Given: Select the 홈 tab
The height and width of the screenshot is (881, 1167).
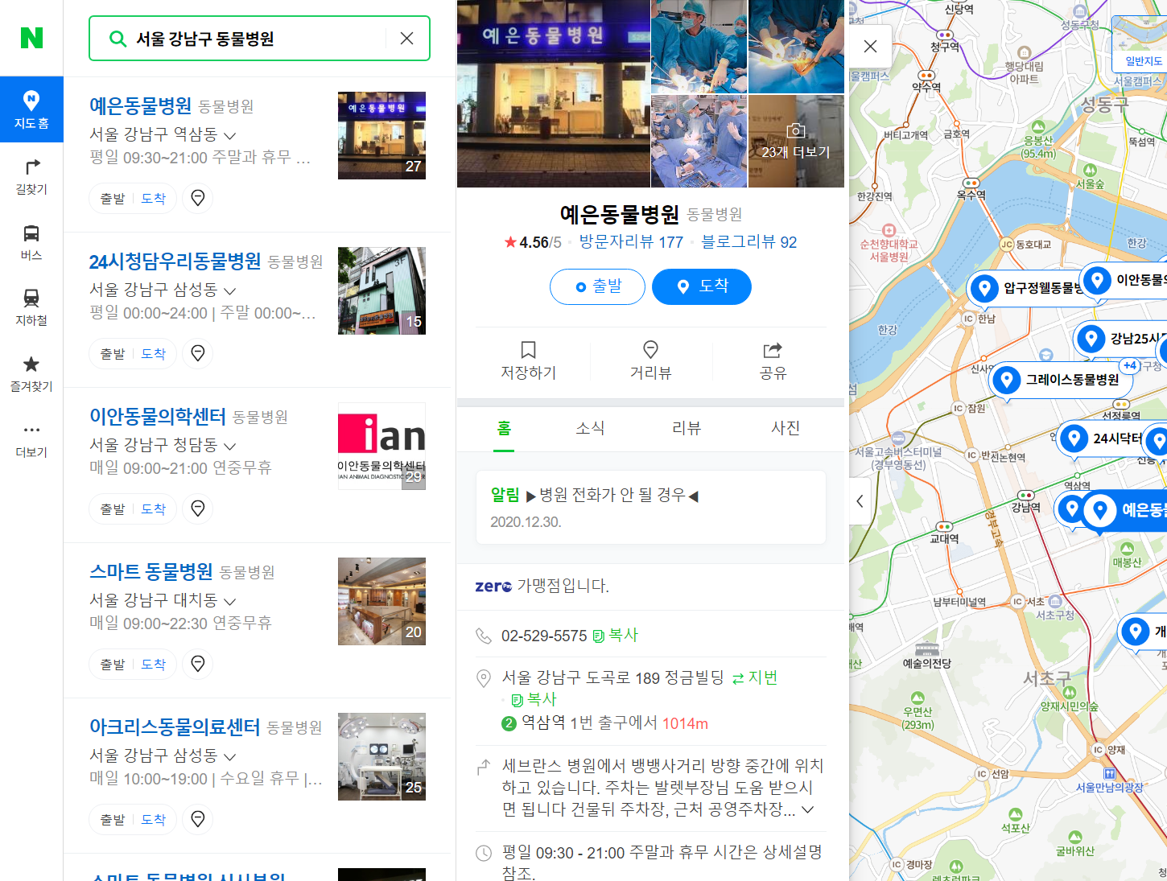Looking at the screenshot, I should (505, 428).
